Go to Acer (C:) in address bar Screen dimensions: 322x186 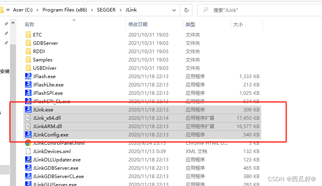click(23, 10)
